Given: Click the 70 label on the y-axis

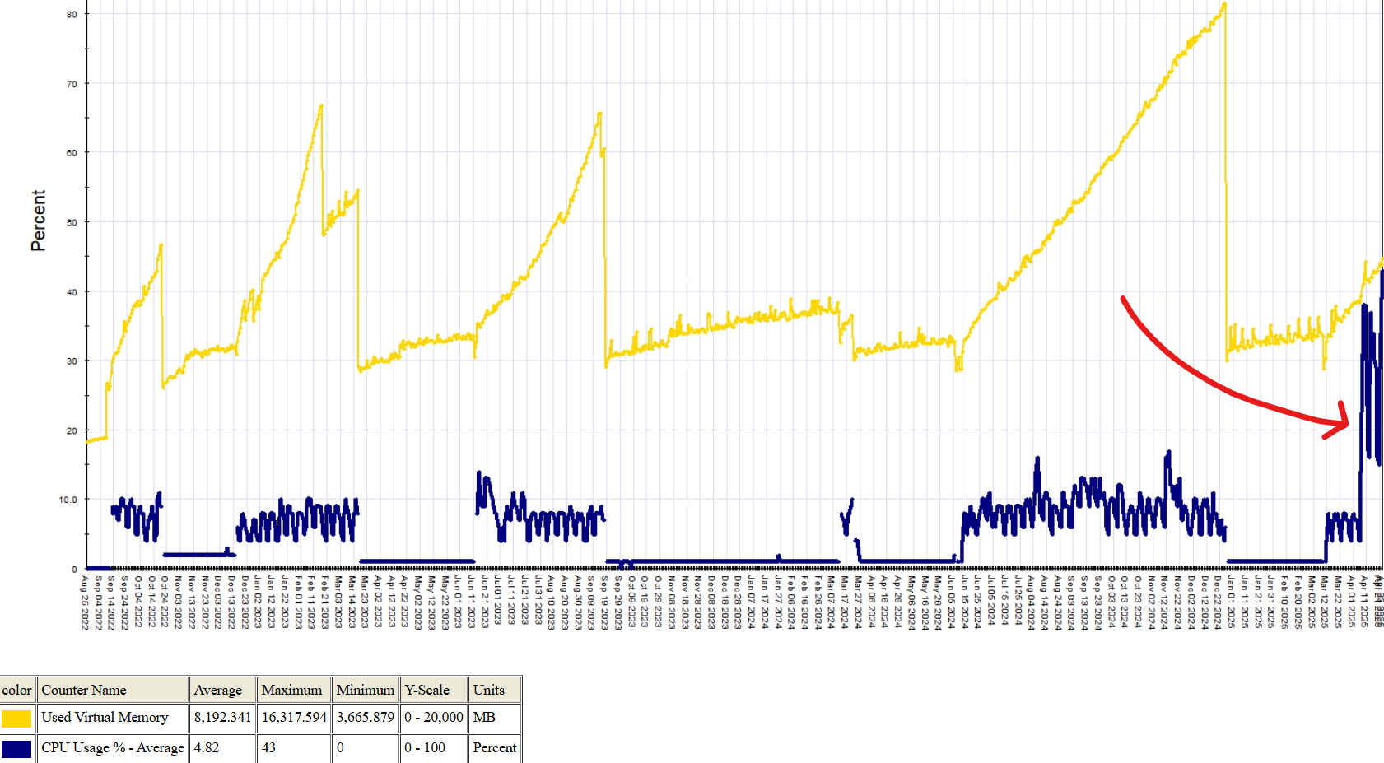Looking at the screenshot, I should pos(72,84).
